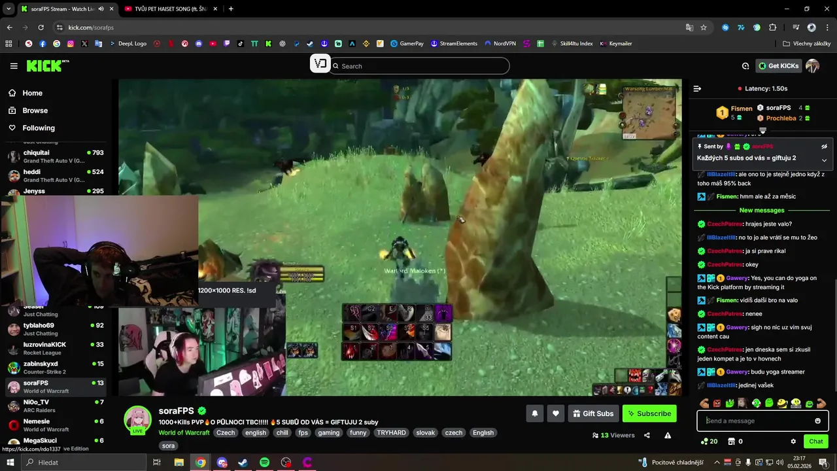Send message with the Chat button
Screen dimensions: 837x471
(815, 442)
